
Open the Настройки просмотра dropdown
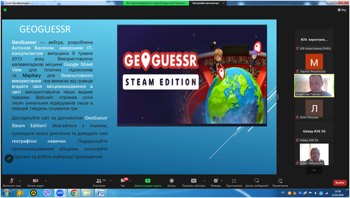(208, 3)
